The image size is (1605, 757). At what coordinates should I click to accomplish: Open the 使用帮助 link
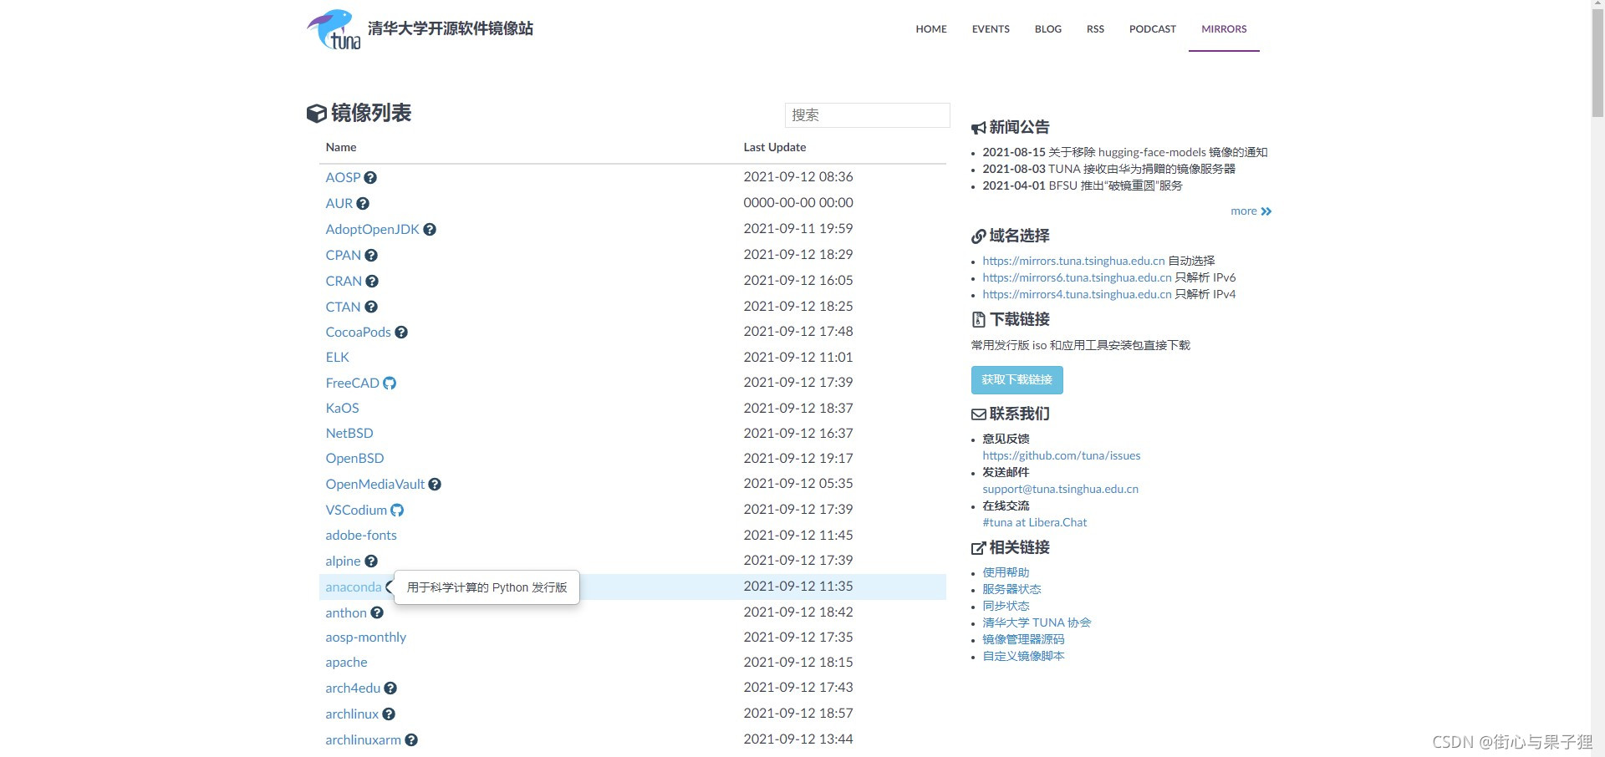(x=1006, y=573)
